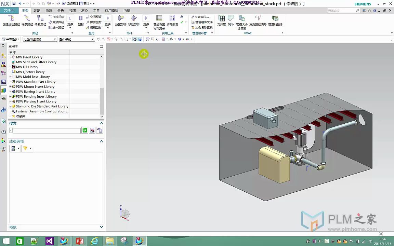
Task: Click the reuse library list scrollbar
Action: coord(102,101)
